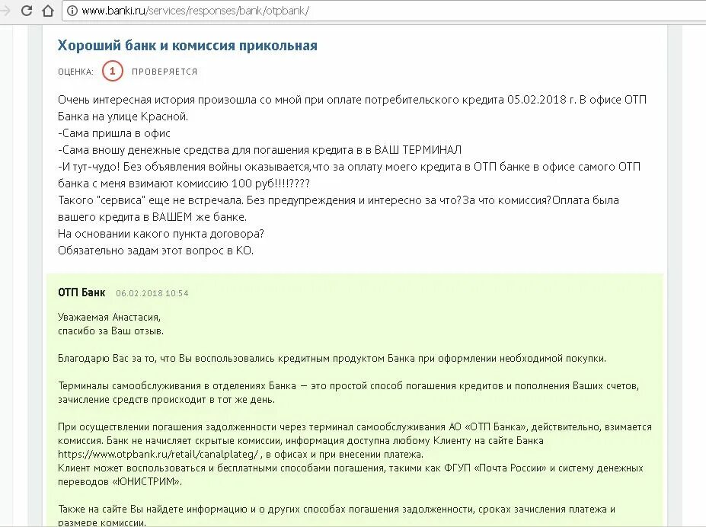706x527 pixels.
Task: Click the forward navigation arrow
Action: click(x=5, y=11)
